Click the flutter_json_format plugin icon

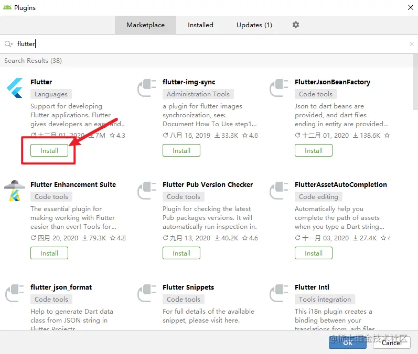(15, 293)
